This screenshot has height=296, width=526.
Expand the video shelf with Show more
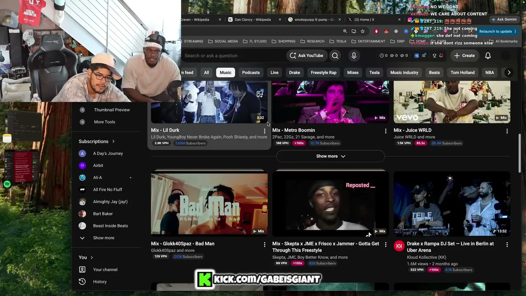point(330,156)
